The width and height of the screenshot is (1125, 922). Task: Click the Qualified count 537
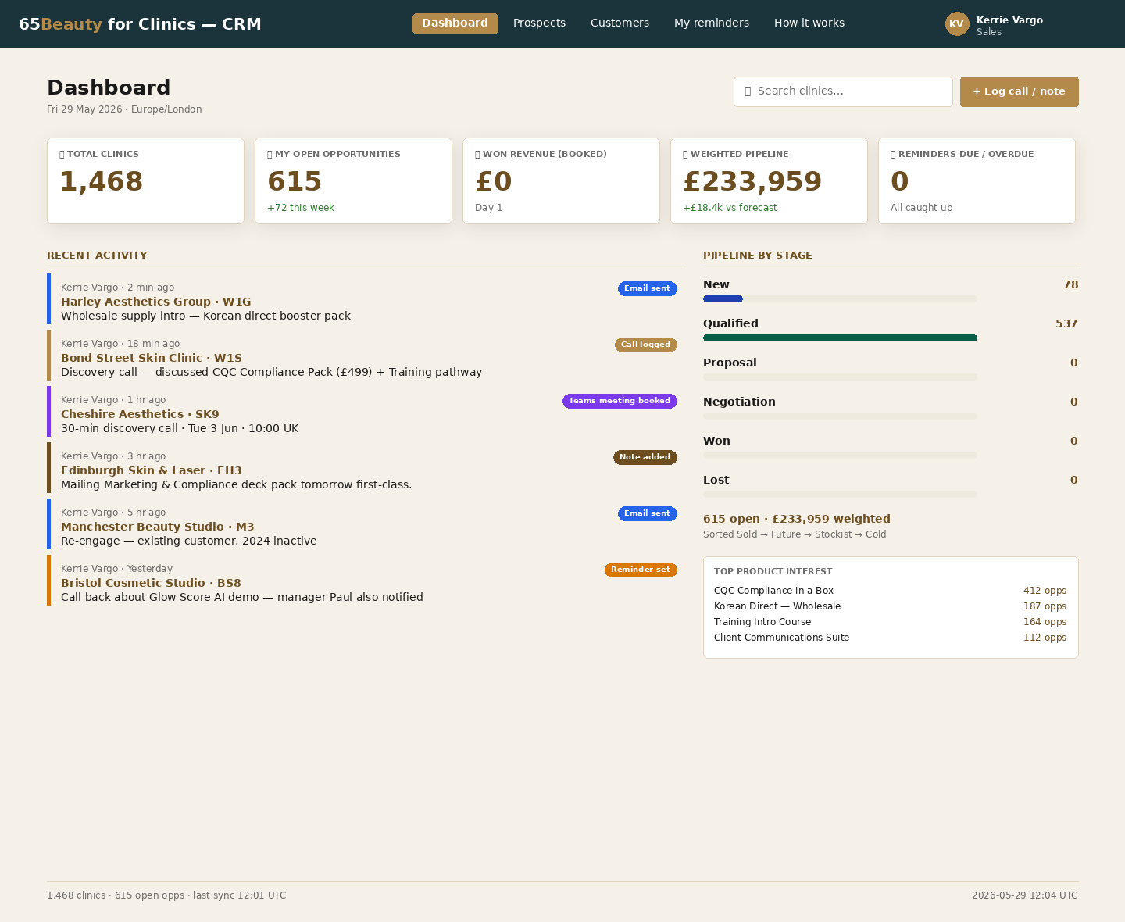tap(1066, 323)
